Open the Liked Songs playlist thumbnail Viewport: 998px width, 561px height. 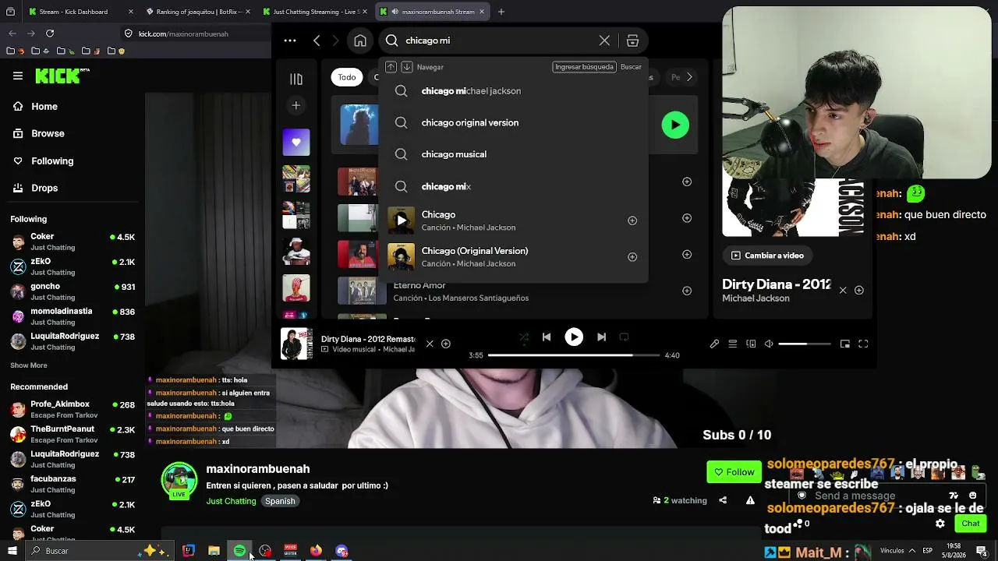tap(296, 143)
